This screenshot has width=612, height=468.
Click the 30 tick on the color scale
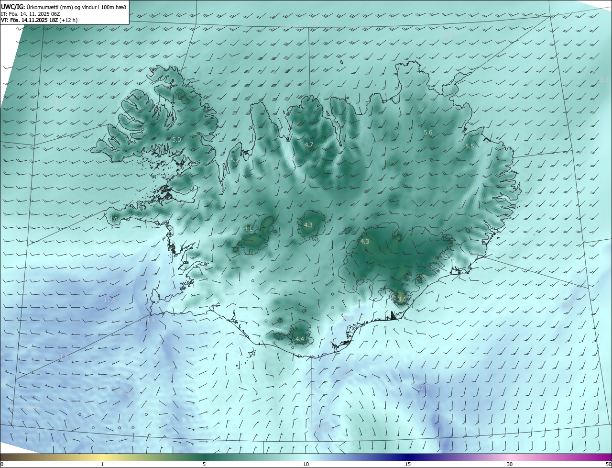510,464
